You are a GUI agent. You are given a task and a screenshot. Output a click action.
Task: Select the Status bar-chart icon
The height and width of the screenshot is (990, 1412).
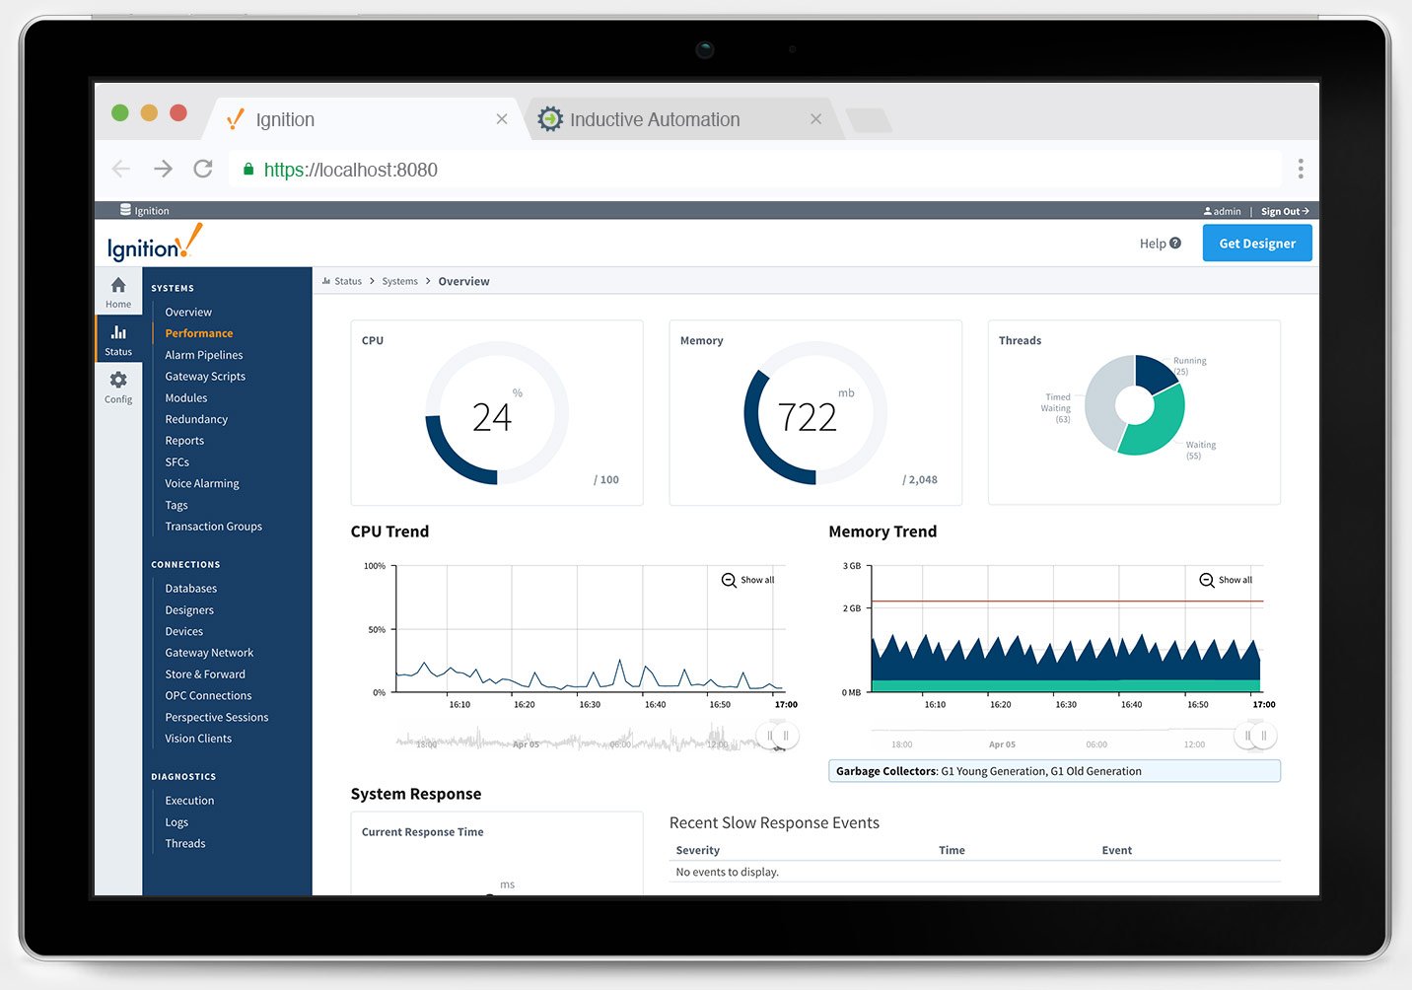118,333
